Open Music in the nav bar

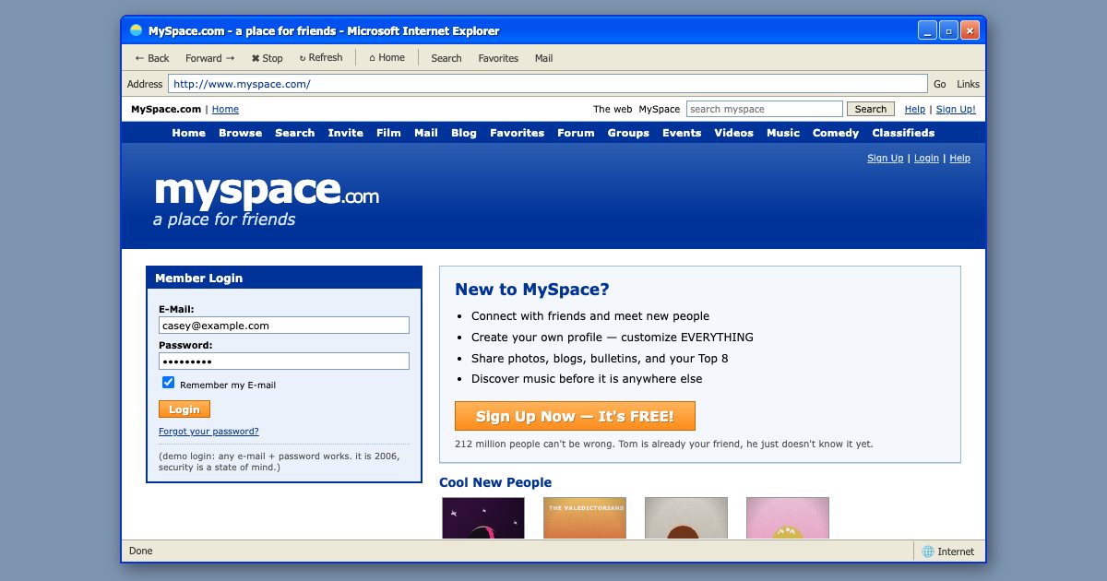[x=783, y=133]
